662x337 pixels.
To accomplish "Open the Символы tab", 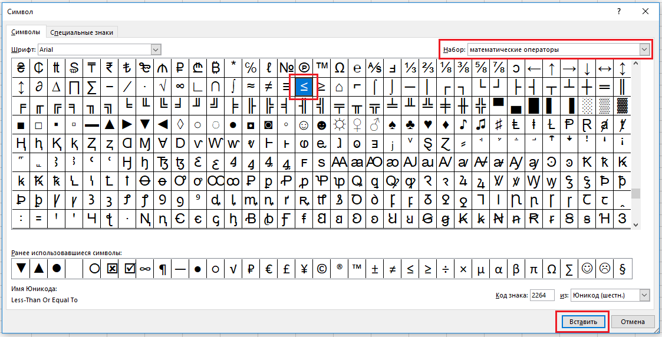I will coord(26,32).
